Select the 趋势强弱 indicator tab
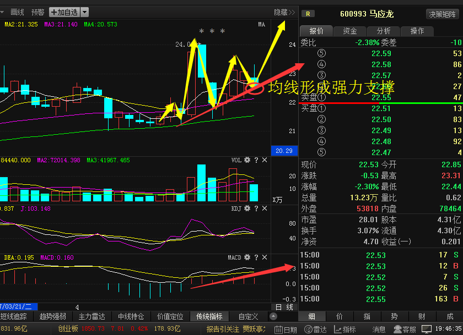The width and height of the screenshot is (463, 335). click(53, 316)
